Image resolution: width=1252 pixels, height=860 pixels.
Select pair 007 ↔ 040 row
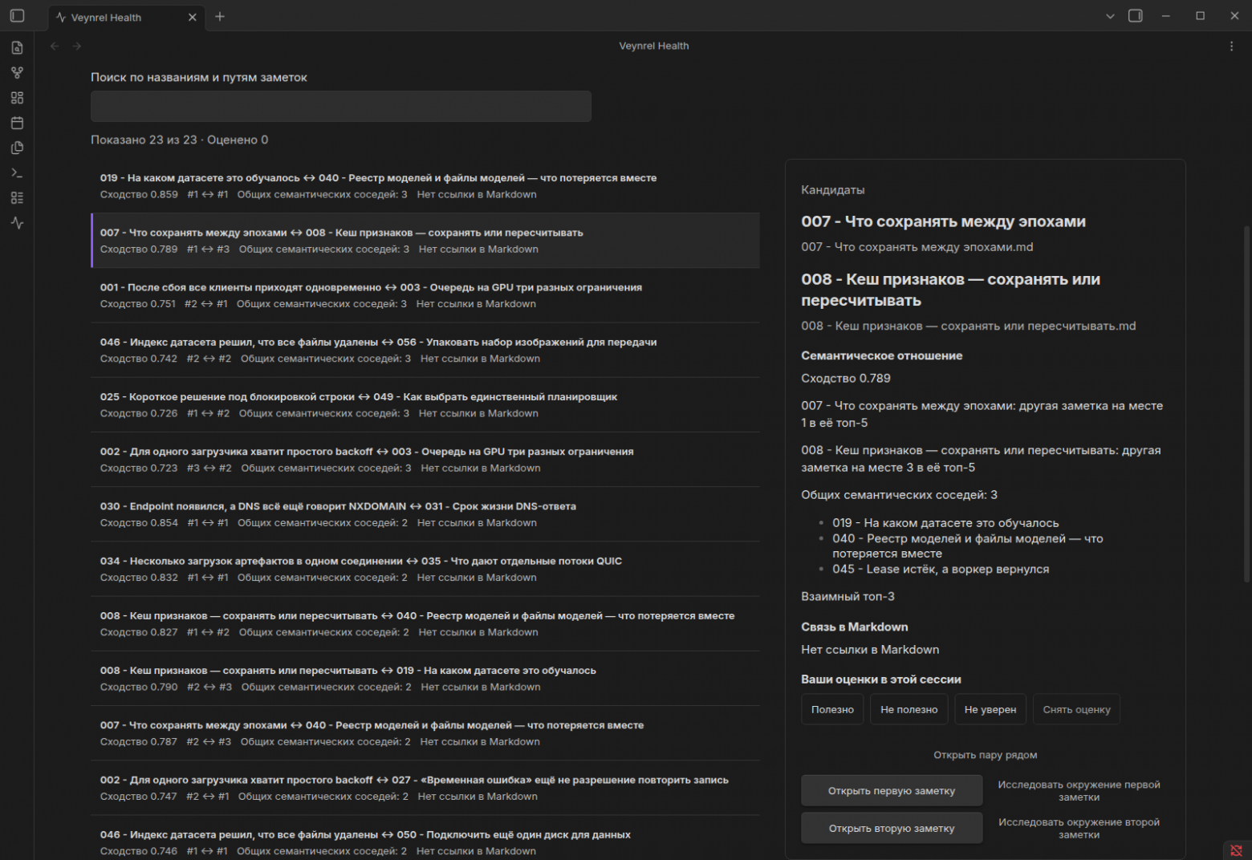pyautogui.click(x=425, y=733)
